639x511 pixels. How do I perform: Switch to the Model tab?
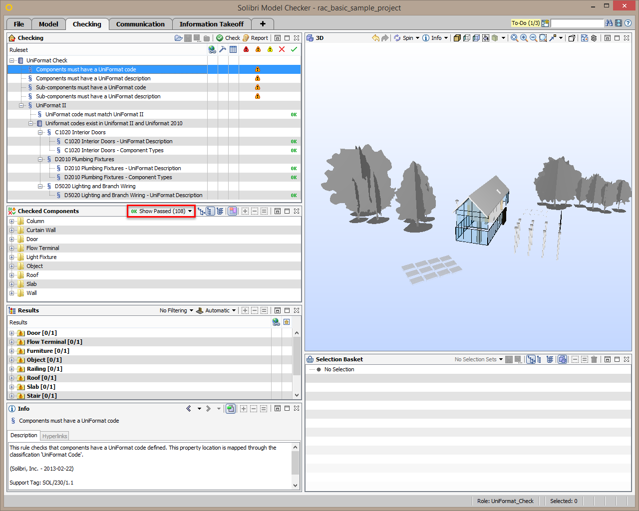click(x=48, y=24)
